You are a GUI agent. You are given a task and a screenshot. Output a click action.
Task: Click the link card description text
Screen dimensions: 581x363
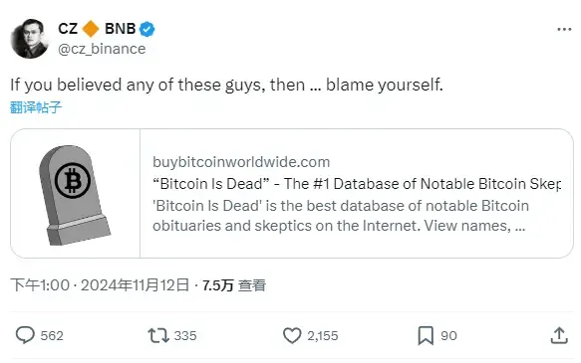(341, 216)
